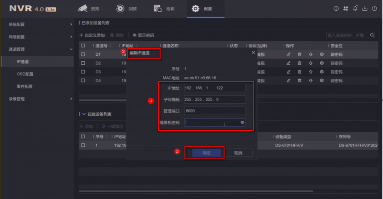Click the edit pencil icon for D3
Viewport: 383px width, 199px height.
point(288,72)
